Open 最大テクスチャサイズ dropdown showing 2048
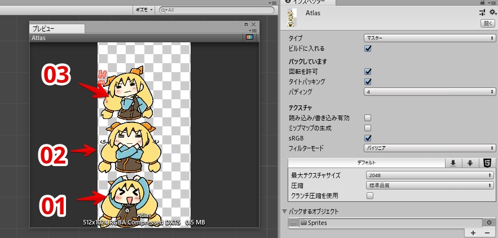Image resolution: width=498 pixels, height=238 pixels. pyautogui.click(x=430, y=175)
